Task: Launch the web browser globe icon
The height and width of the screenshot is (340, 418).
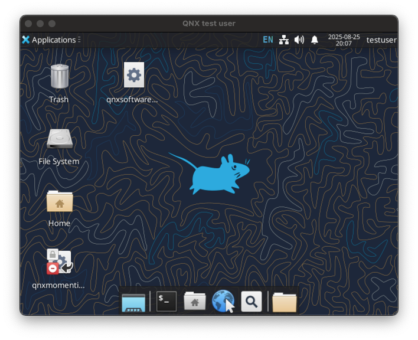Action: click(223, 302)
